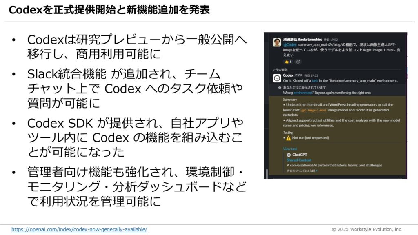The width and height of the screenshot is (418, 235).
Task: Click Ikeda Tomohiro's profile avatar
Action: click(x=277, y=42)
